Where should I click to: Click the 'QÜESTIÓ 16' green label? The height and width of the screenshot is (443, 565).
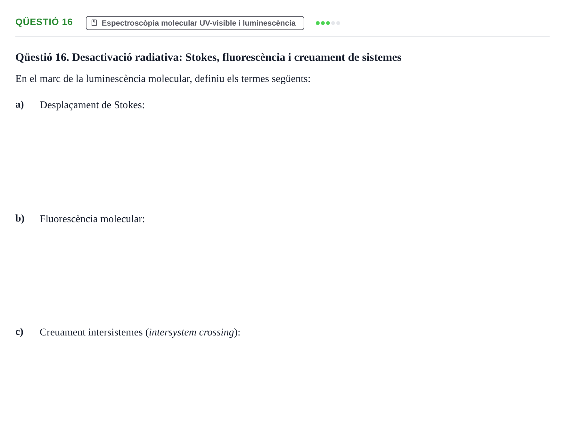point(44,22)
